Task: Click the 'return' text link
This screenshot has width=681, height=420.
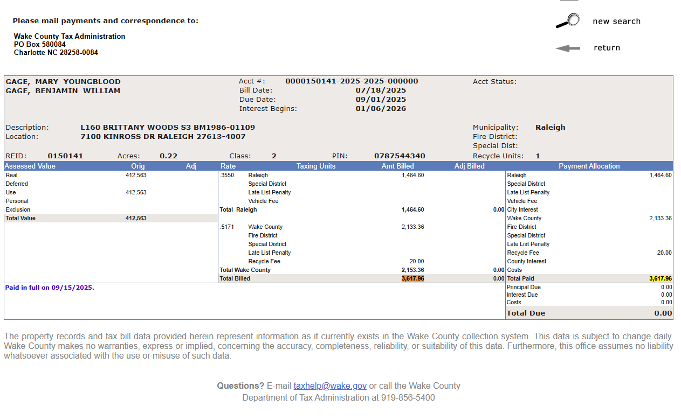Action: pyautogui.click(x=607, y=48)
